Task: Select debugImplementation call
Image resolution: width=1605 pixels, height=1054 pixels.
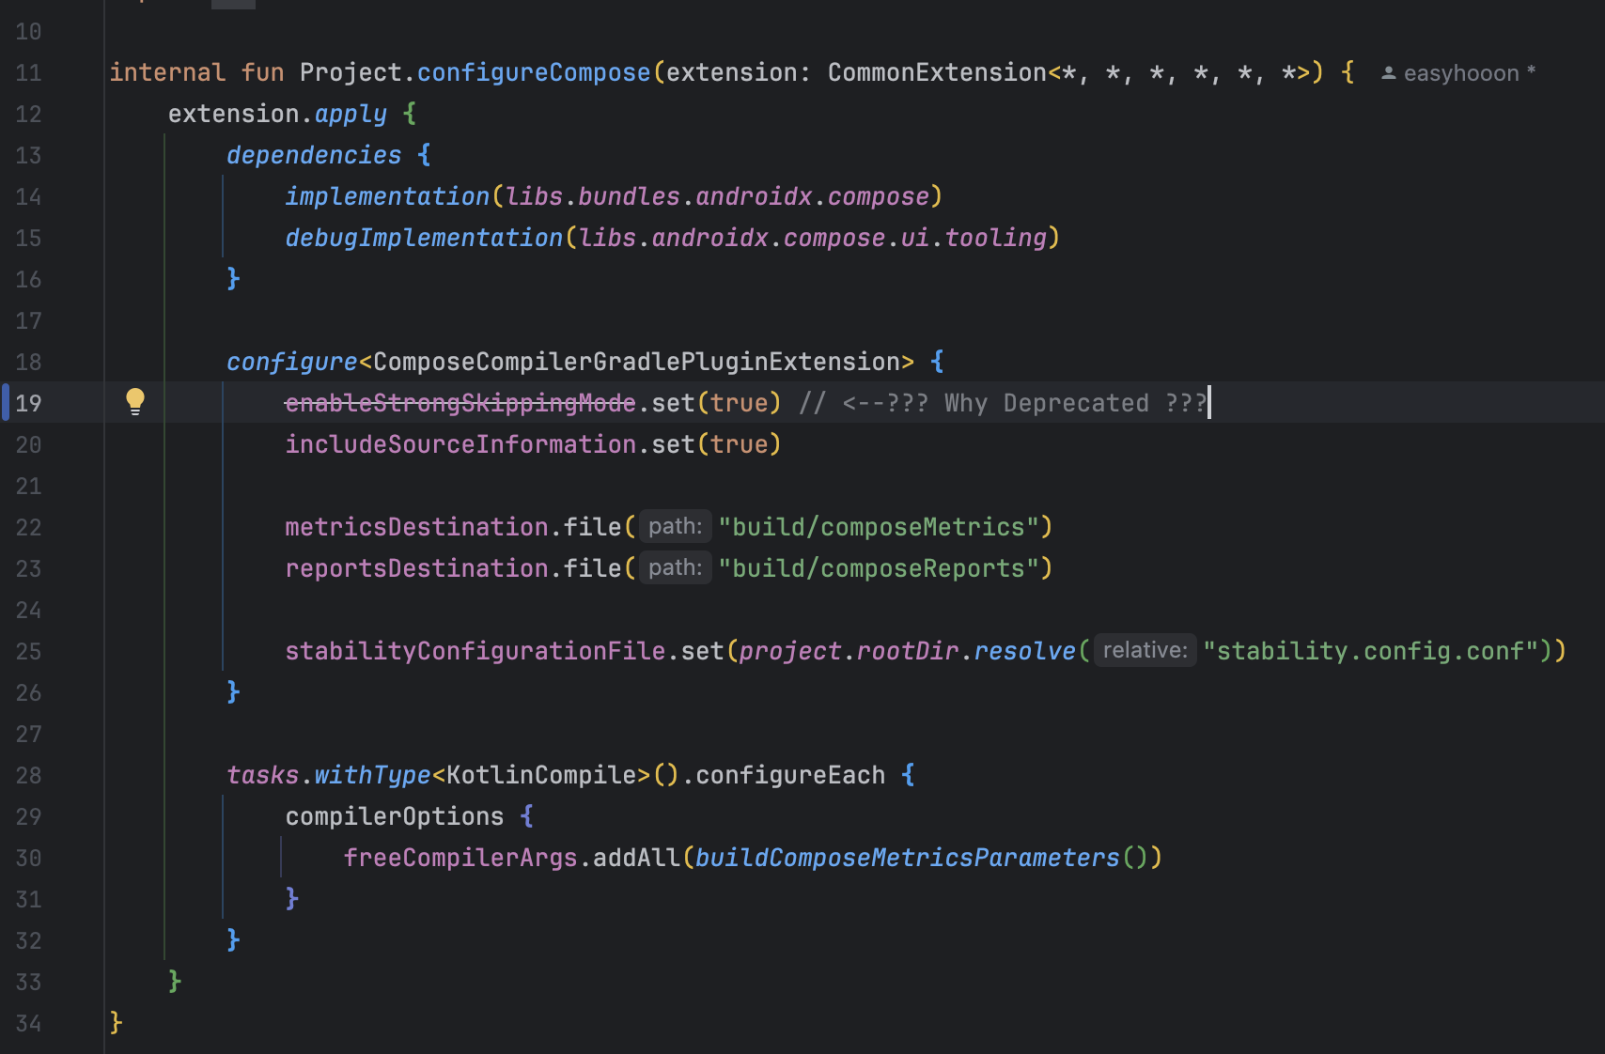Action: click(424, 238)
